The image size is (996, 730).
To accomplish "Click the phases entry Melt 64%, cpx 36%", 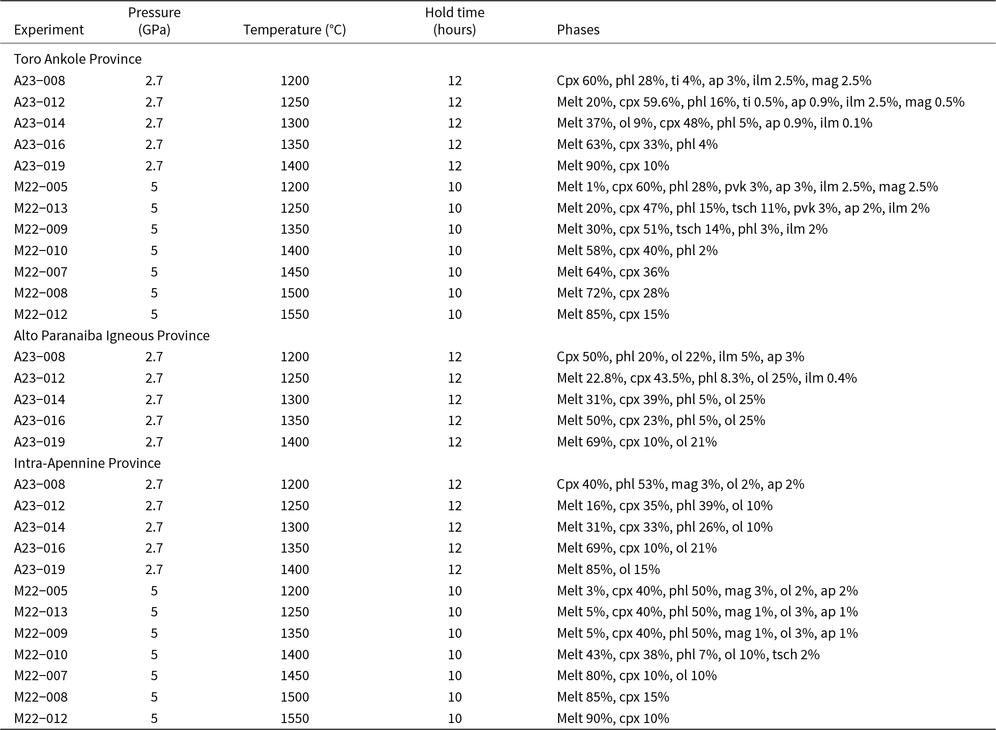I will [613, 272].
